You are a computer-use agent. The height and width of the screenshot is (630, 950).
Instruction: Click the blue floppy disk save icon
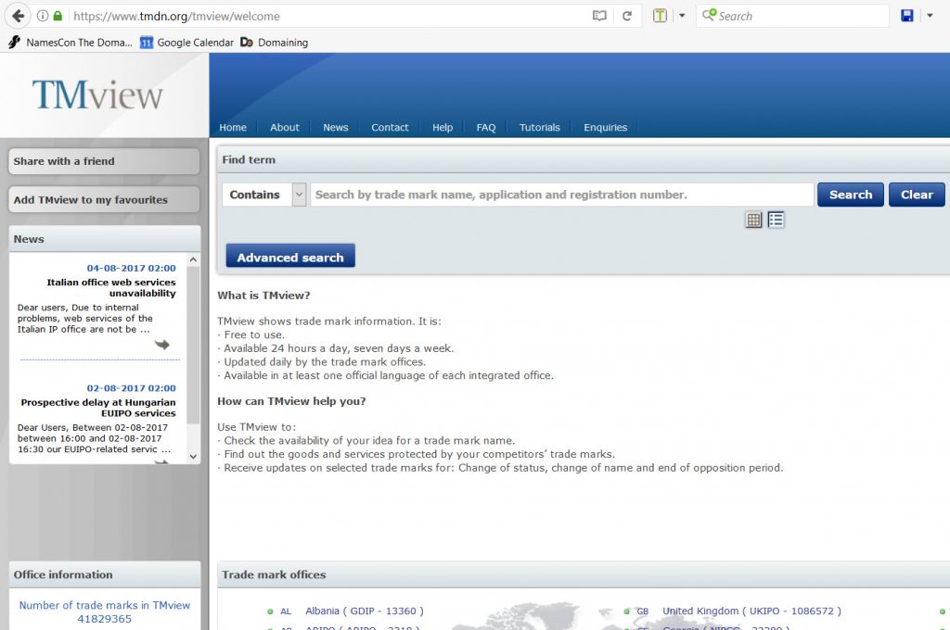[907, 16]
